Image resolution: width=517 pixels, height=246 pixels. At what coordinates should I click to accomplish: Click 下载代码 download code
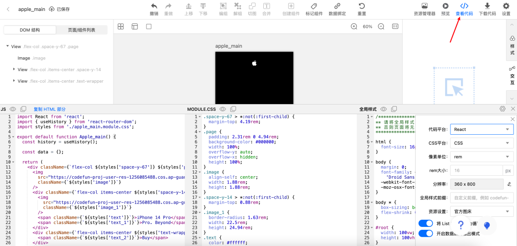[487, 10]
